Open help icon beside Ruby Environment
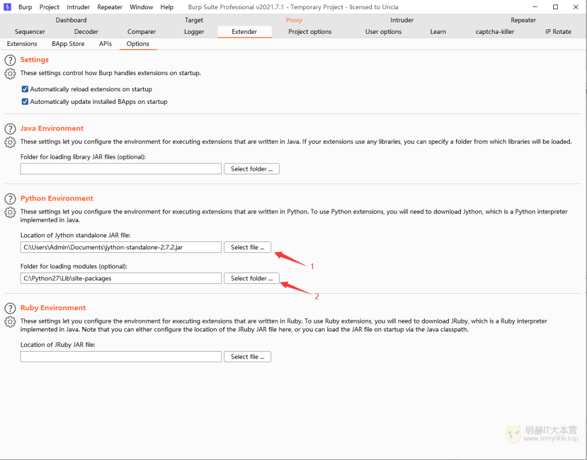587x460 pixels. 10,308
